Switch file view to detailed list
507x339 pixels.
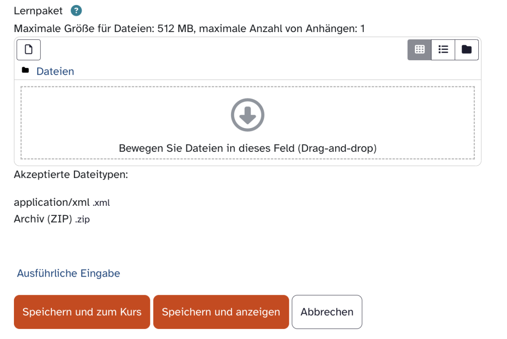pos(443,50)
